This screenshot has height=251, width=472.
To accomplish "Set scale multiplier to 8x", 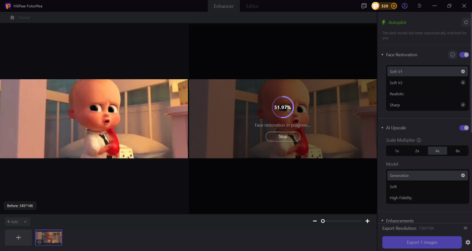I will pyautogui.click(x=458, y=151).
